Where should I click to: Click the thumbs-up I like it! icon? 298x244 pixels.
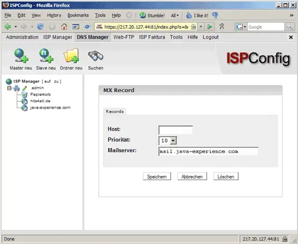tap(189, 15)
